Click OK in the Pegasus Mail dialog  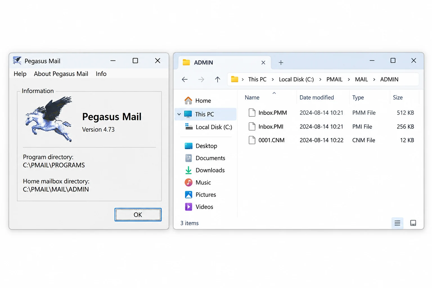[138, 215]
